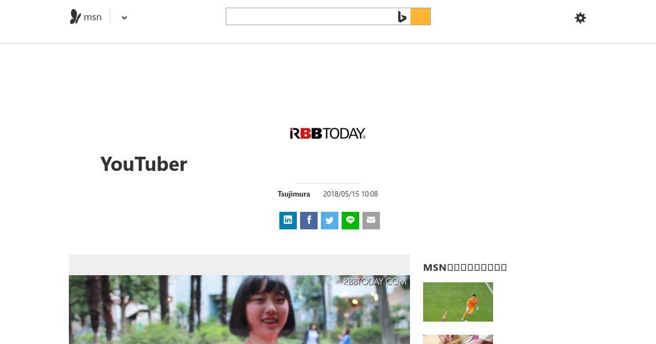Open the RBB TODAY publisher logo
Viewport: 656px width, 344px height.
pos(328,133)
